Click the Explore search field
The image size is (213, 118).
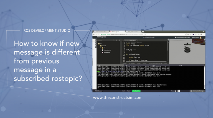[105, 40]
